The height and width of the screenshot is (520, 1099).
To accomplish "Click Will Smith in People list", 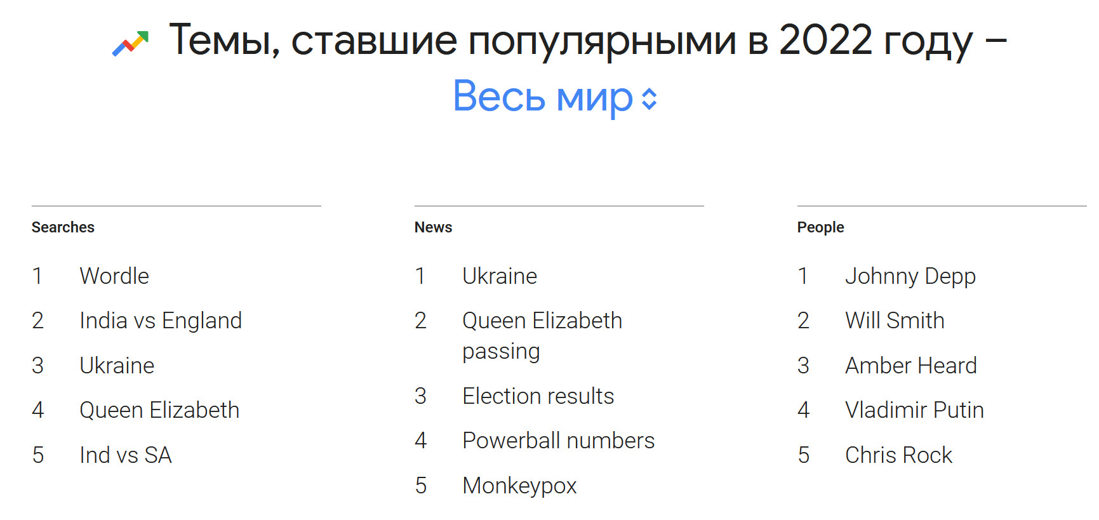I will (x=895, y=321).
